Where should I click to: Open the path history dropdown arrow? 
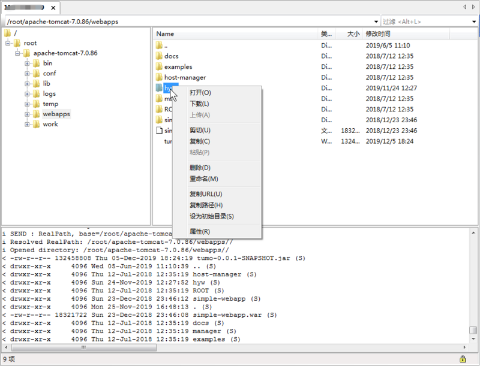click(376, 22)
